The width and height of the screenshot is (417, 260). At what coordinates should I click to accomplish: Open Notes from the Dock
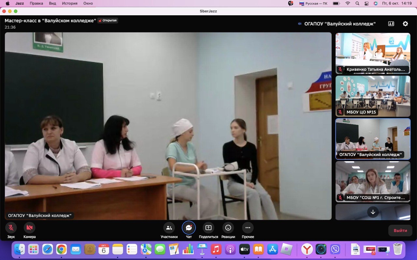click(x=118, y=249)
